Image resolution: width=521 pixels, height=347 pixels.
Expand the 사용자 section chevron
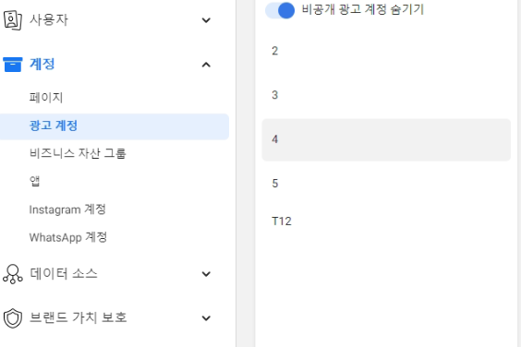click(x=206, y=20)
